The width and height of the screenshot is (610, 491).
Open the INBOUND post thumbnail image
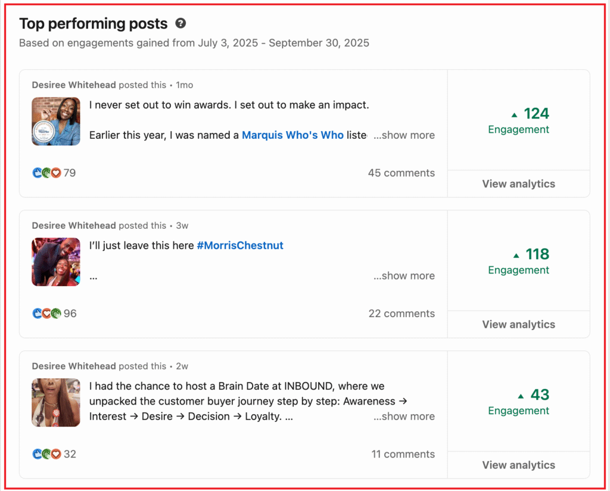[x=56, y=403]
